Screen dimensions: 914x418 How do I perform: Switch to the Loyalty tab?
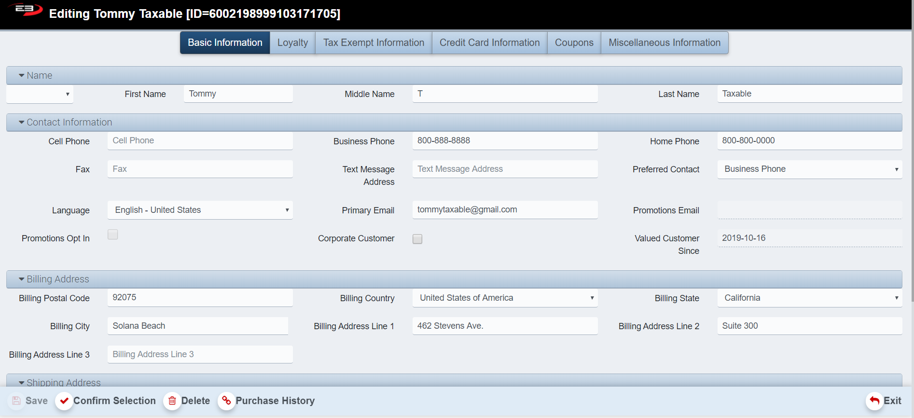[x=292, y=43]
